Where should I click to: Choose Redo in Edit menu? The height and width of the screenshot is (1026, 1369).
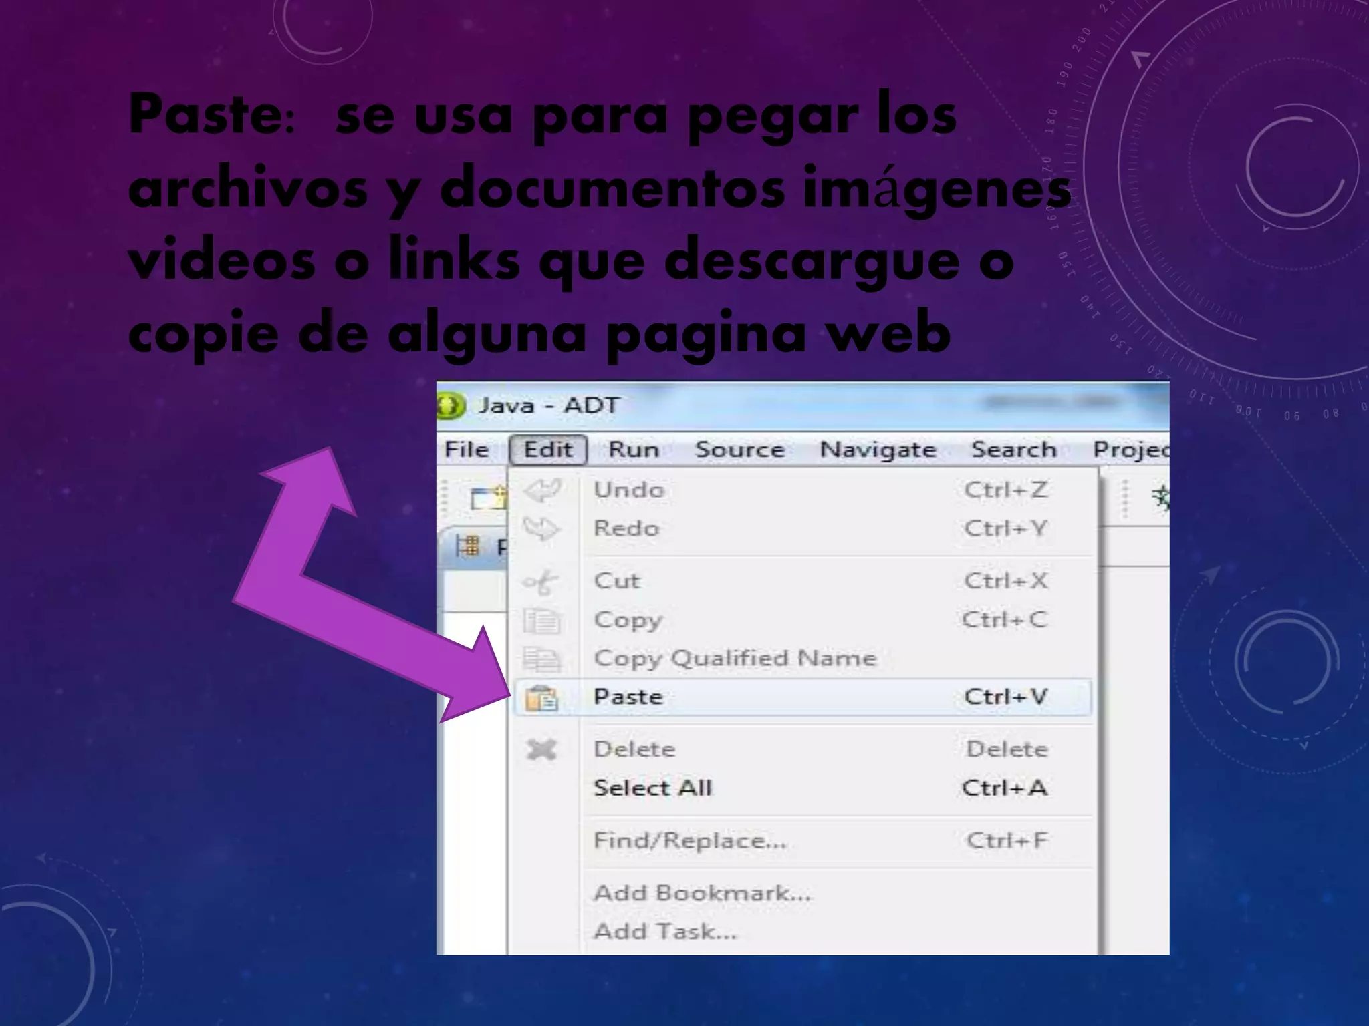click(803, 528)
